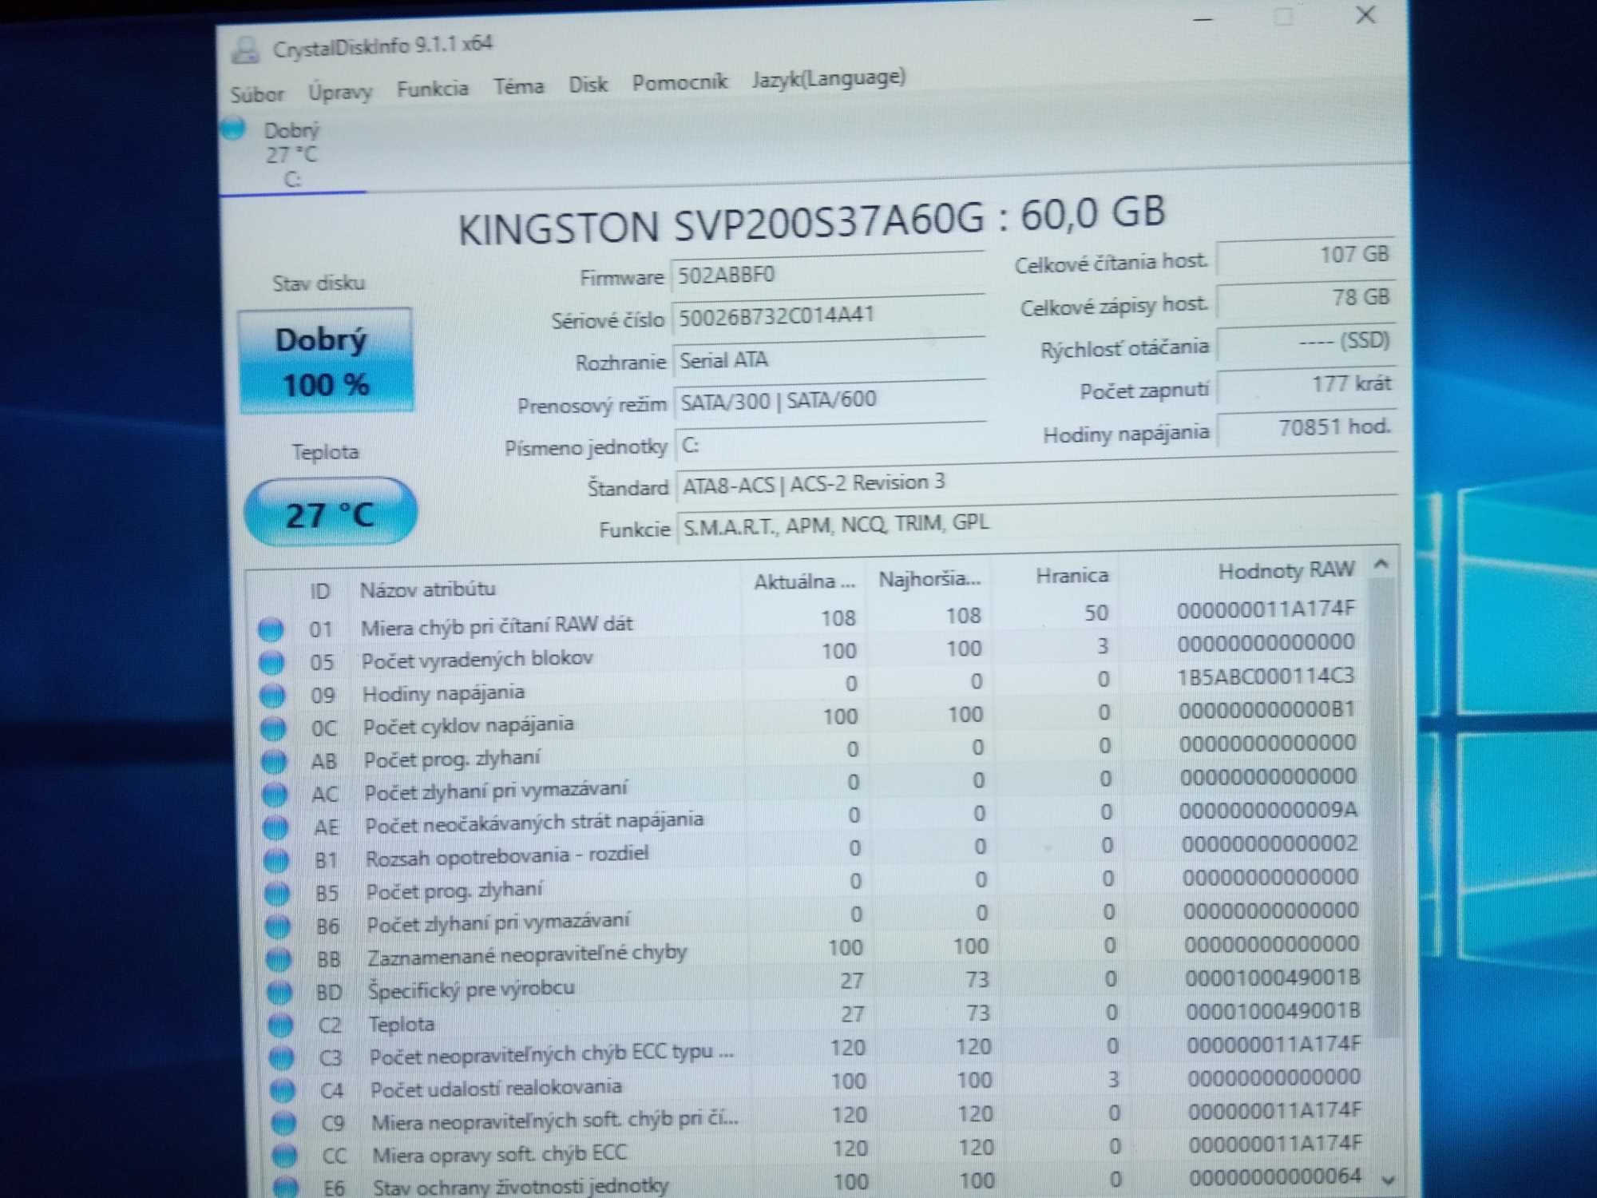Open the Téma menu
1597x1198 pixels.
[x=518, y=85]
